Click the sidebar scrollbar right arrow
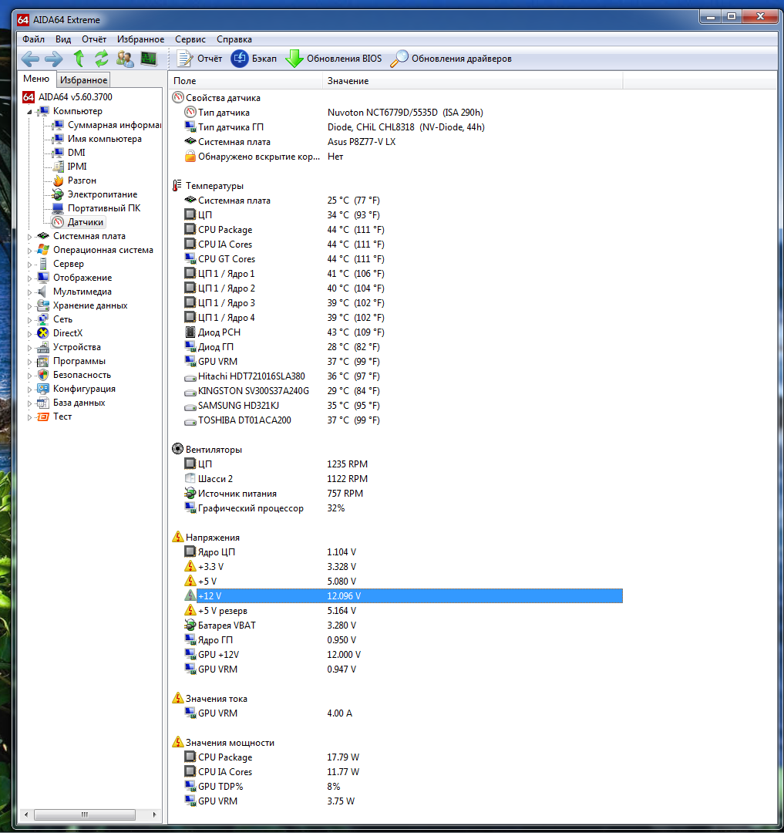Image resolution: width=784 pixels, height=833 pixels. pos(154,814)
